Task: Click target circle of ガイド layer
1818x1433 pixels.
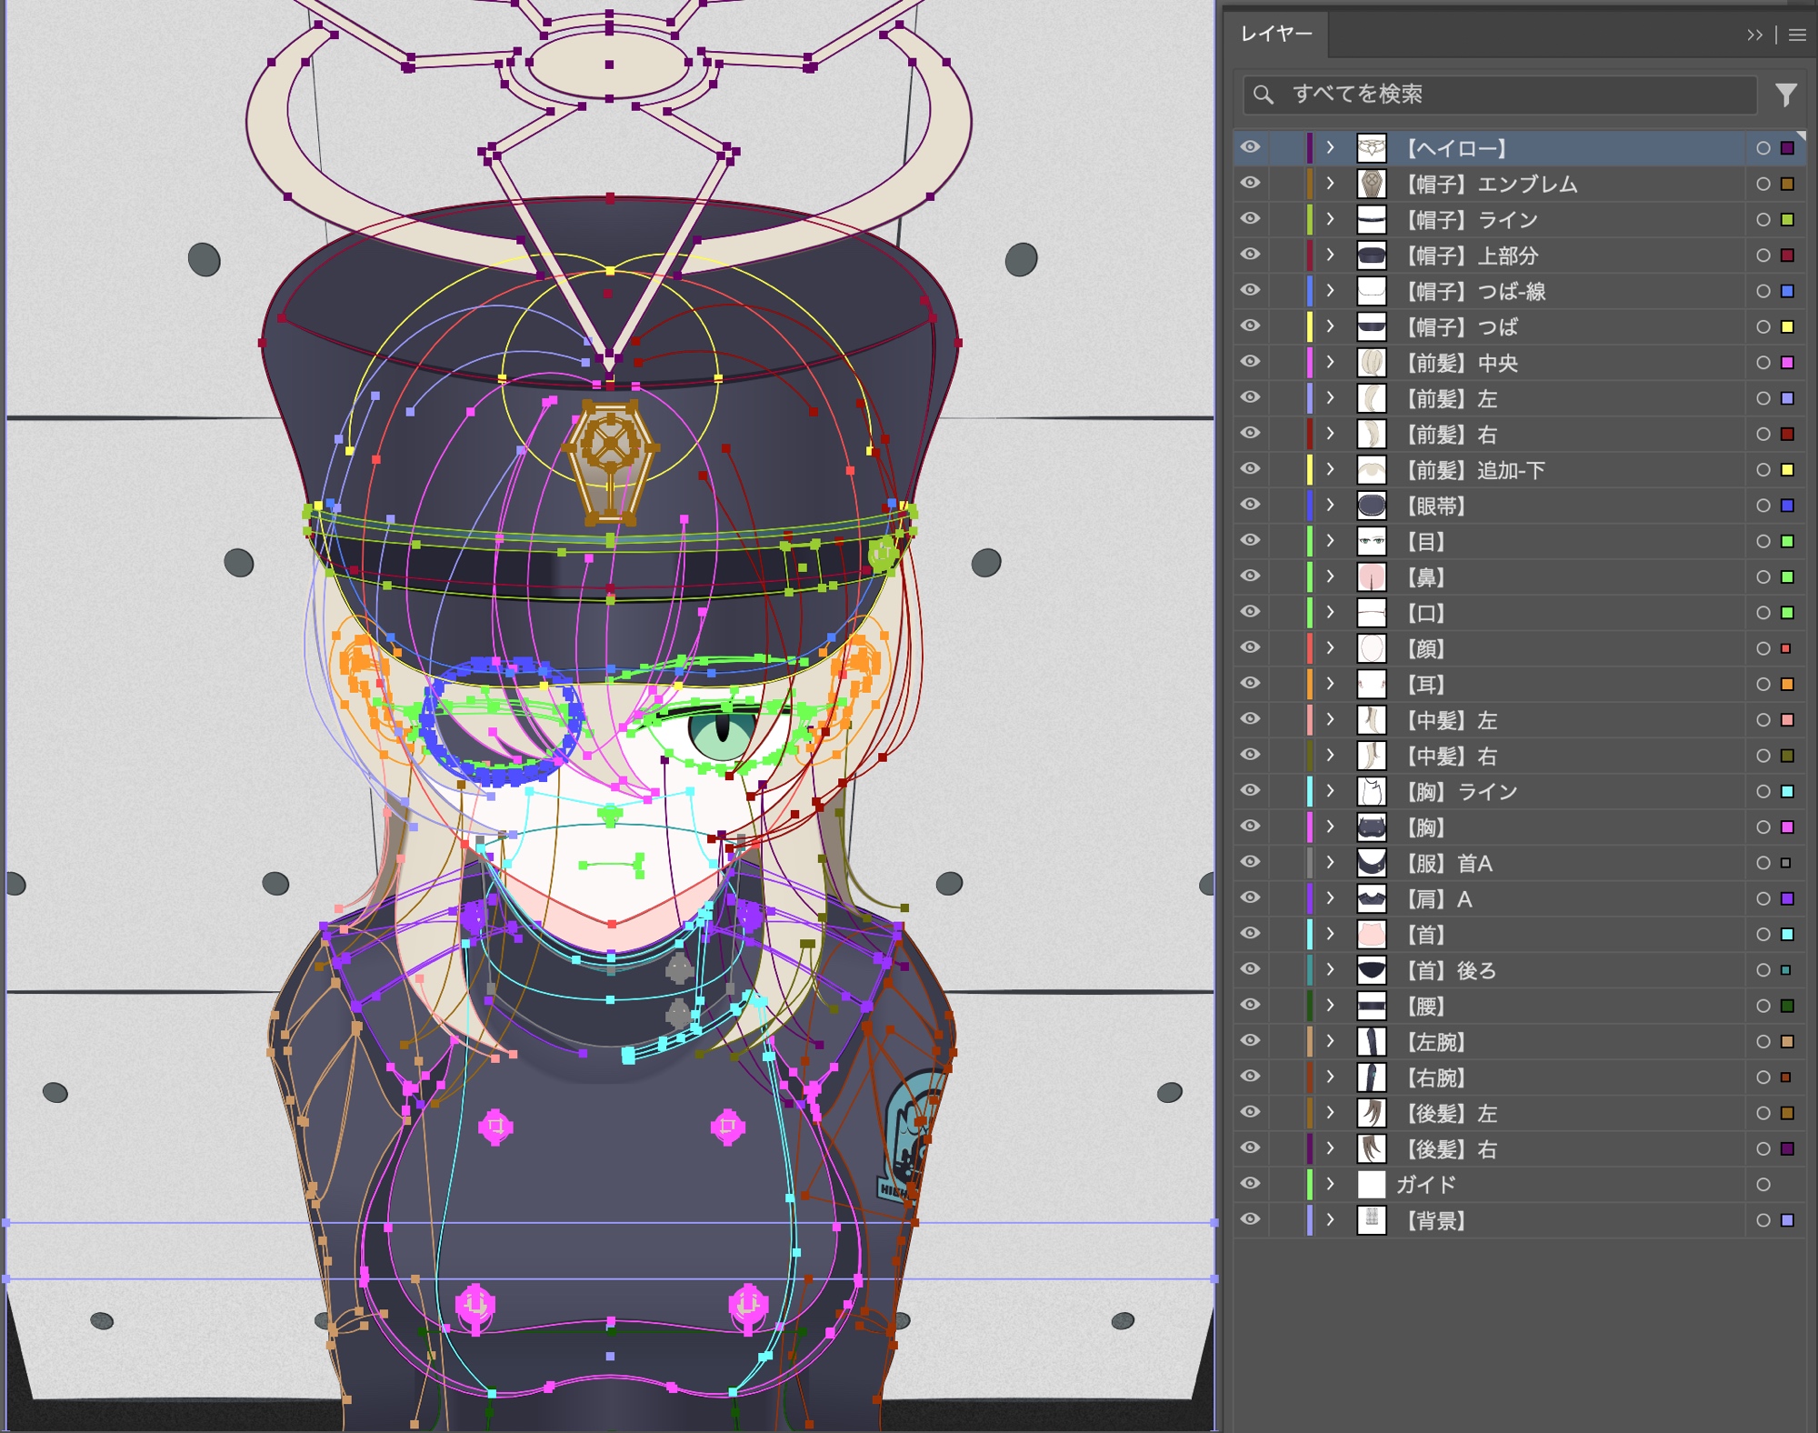Action: [1763, 1185]
